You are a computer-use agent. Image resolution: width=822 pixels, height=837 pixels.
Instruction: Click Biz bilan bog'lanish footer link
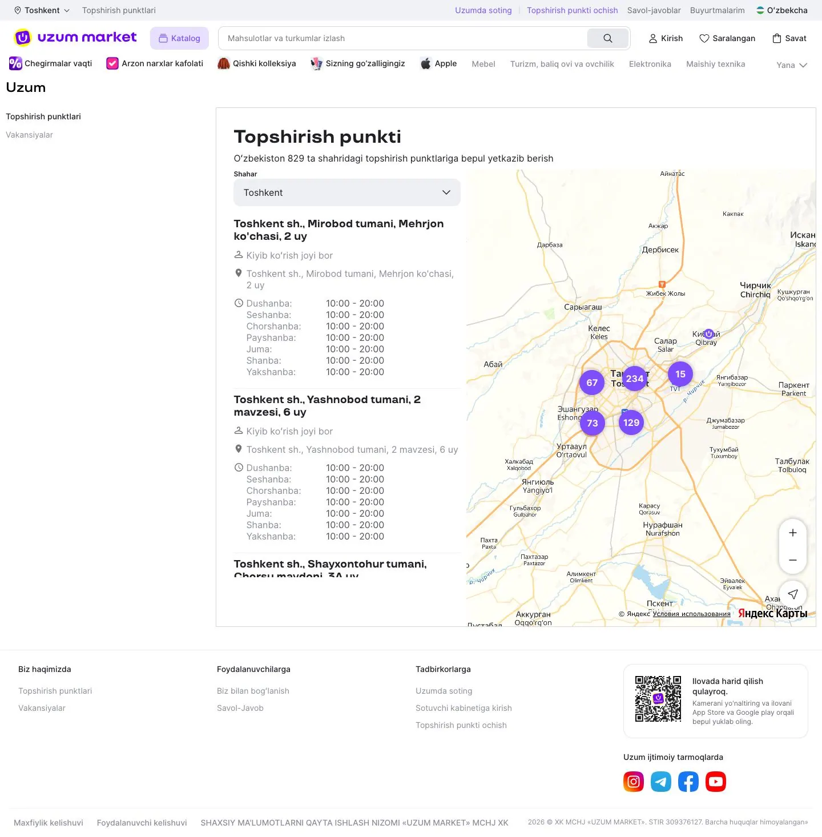[x=253, y=691]
